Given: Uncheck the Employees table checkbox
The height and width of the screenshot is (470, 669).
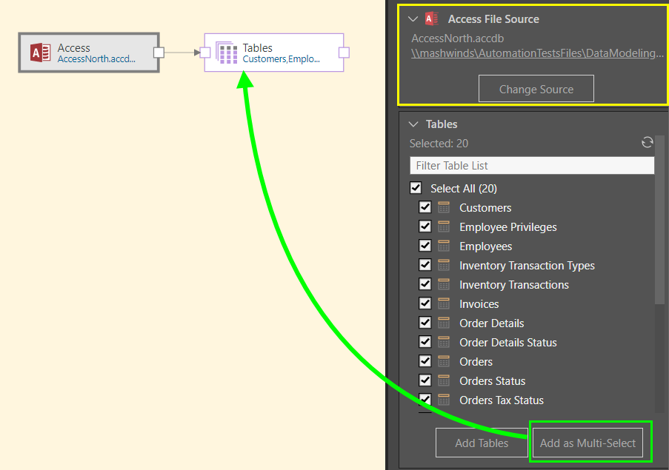Looking at the screenshot, I should coord(425,246).
